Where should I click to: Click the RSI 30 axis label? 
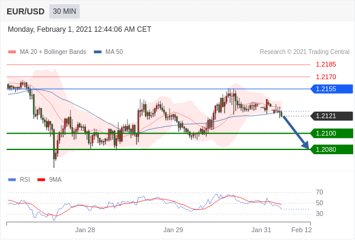coord(319,214)
